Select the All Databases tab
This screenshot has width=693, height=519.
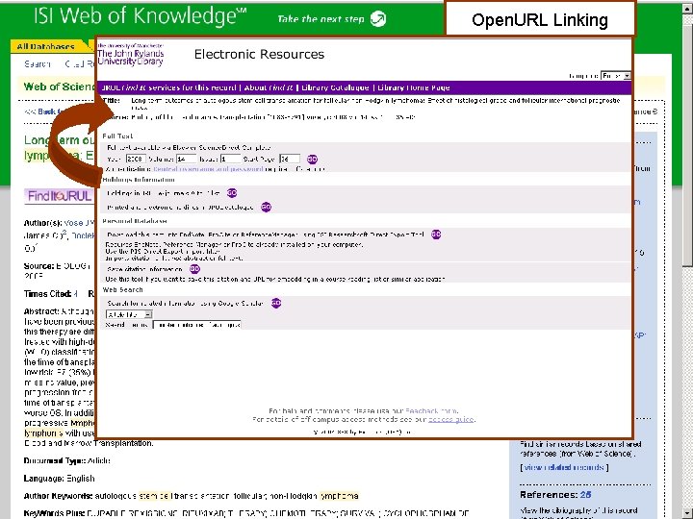(46, 46)
